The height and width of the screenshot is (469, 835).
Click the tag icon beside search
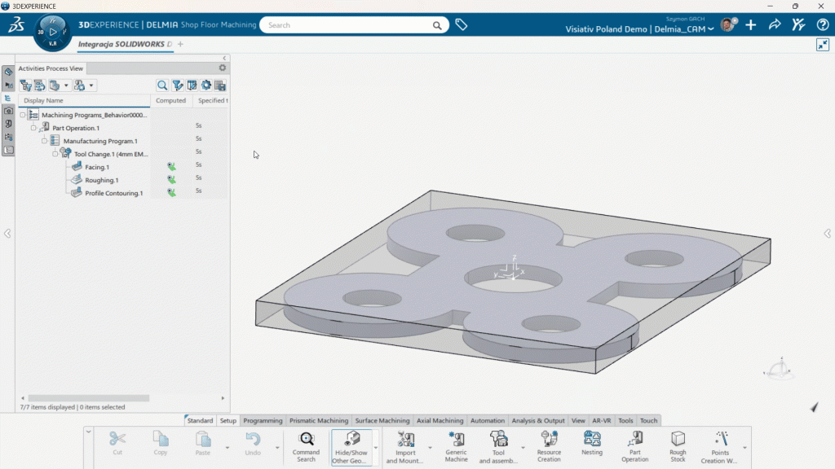[462, 24]
